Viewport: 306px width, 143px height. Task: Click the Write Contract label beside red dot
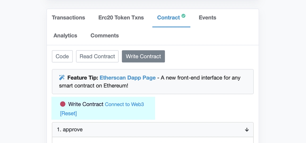coord(86,104)
